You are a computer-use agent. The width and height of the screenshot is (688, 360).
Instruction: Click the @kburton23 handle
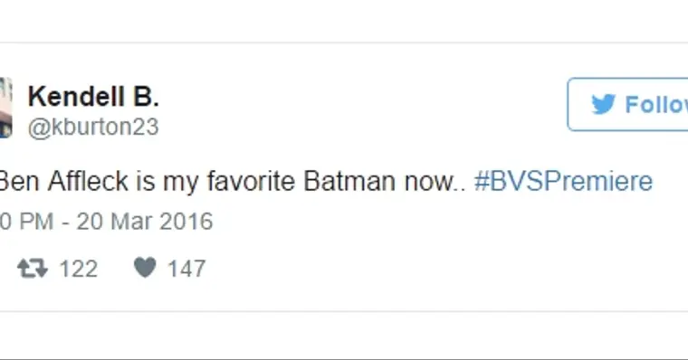(93, 128)
